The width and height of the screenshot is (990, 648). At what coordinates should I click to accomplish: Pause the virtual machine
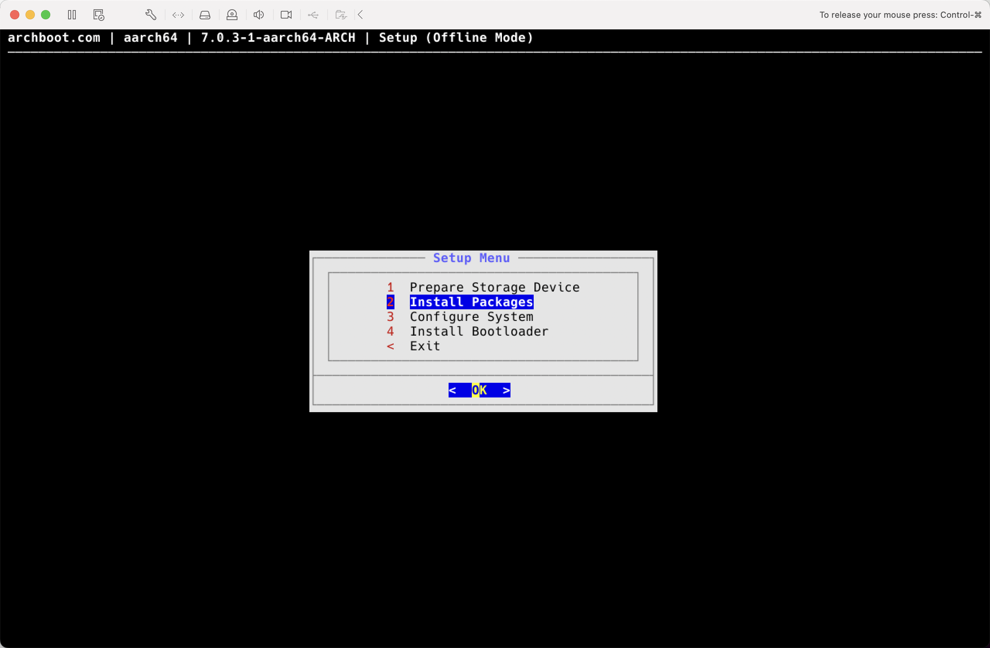point(72,15)
